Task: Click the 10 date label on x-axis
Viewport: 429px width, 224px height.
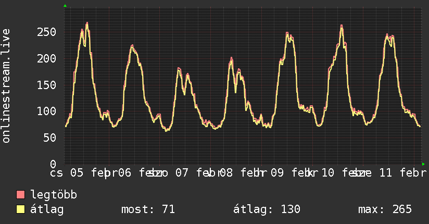Action: click(327, 173)
